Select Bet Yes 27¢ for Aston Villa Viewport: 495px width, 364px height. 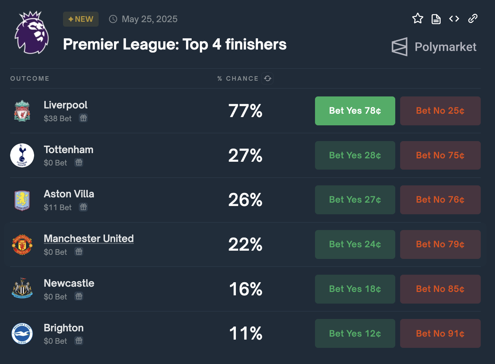coord(355,200)
